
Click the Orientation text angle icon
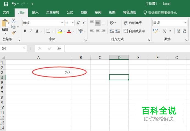tap(112, 23)
